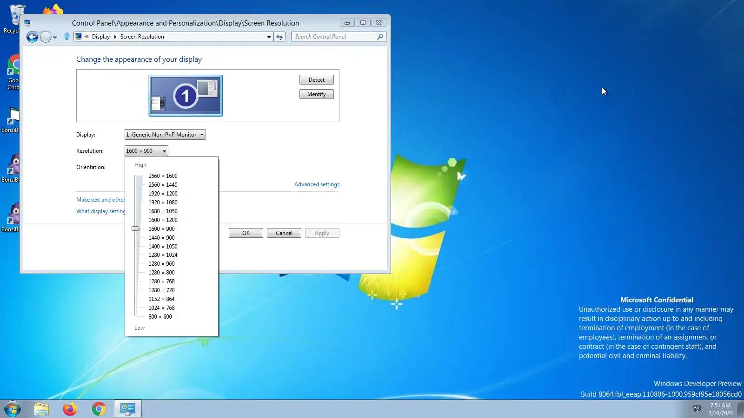Choose 800 × 600 resolution
This screenshot has height=418, width=744.
point(160,317)
